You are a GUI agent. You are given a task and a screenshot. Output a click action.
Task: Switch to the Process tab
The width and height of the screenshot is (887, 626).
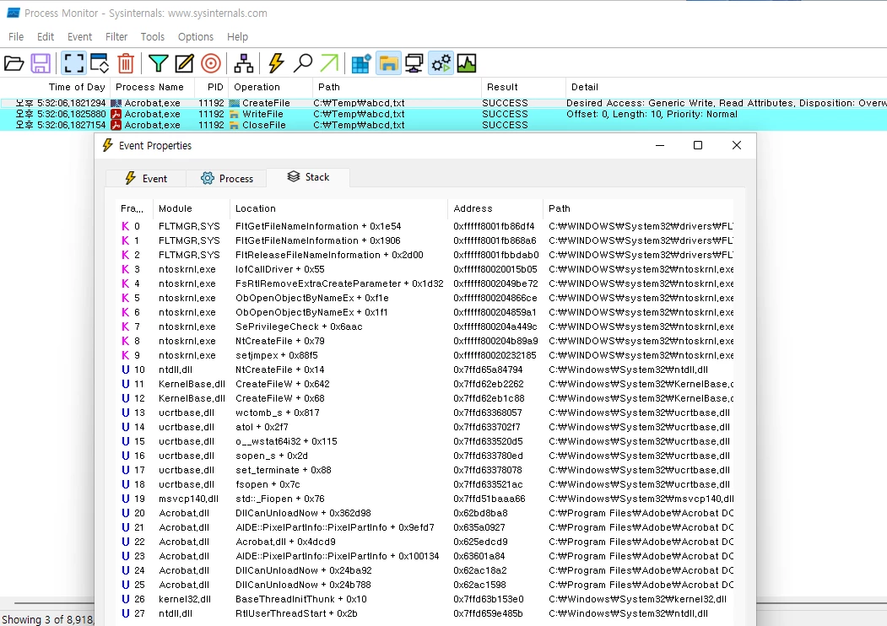[226, 178]
